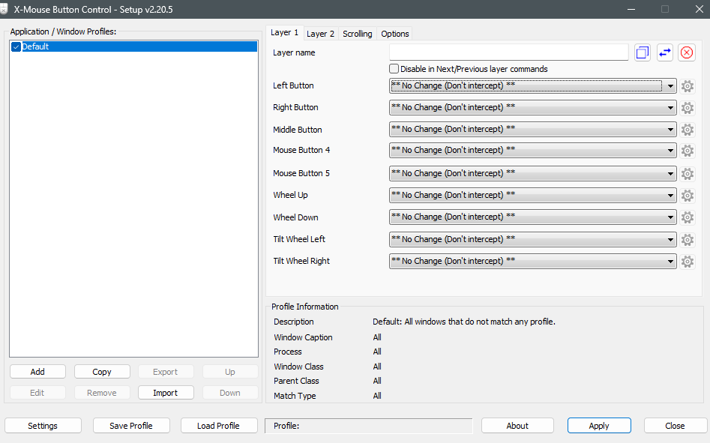This screenshot has width=710, height=443.
Task: Click the Window Caption label
Action: point(303,337)
